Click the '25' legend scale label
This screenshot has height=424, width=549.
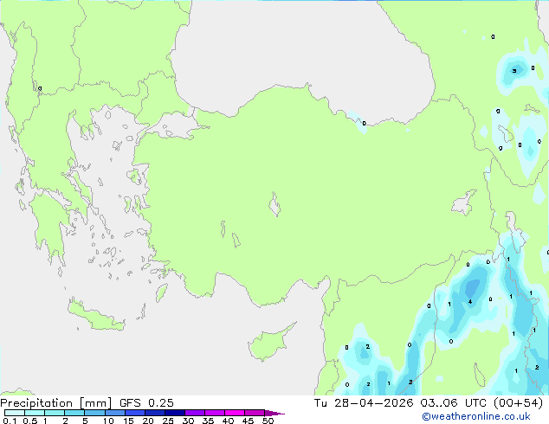(168, 421)
